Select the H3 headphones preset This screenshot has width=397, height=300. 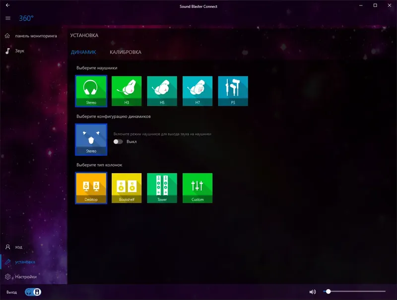pos(127,90)
